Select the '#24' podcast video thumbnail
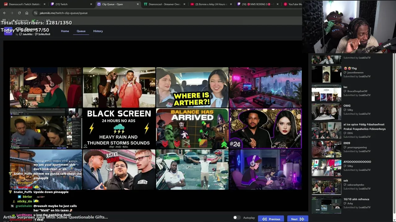Viewport: 396px width, 222px height. tap(265, 129)
